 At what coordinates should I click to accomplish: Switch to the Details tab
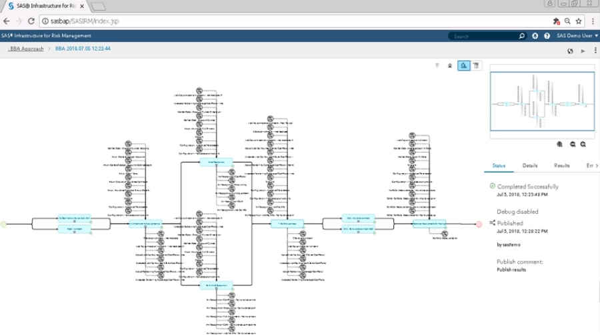click(530, 166)
